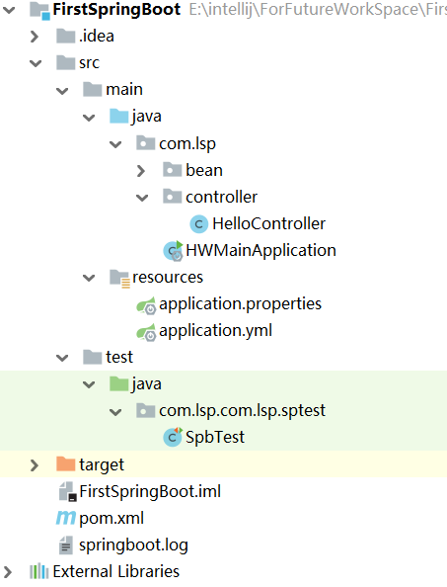This screenshot has width=447, height=587.
Task: Select the FirstSpringBoot.iml file
Action: [150, 491]
